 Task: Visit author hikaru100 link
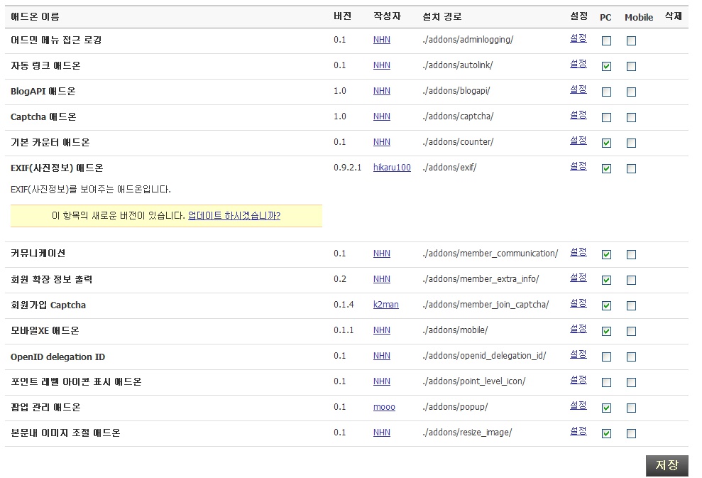pos(392,168)
